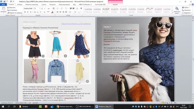Switch to the Разметка страницы tab
The height and width of the screenshot is (109, 194).
coord(32,5)
